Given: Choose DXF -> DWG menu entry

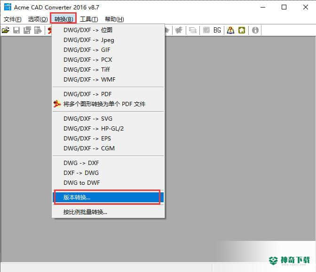Looking at the screenshot, I should (x=108, y=173).
